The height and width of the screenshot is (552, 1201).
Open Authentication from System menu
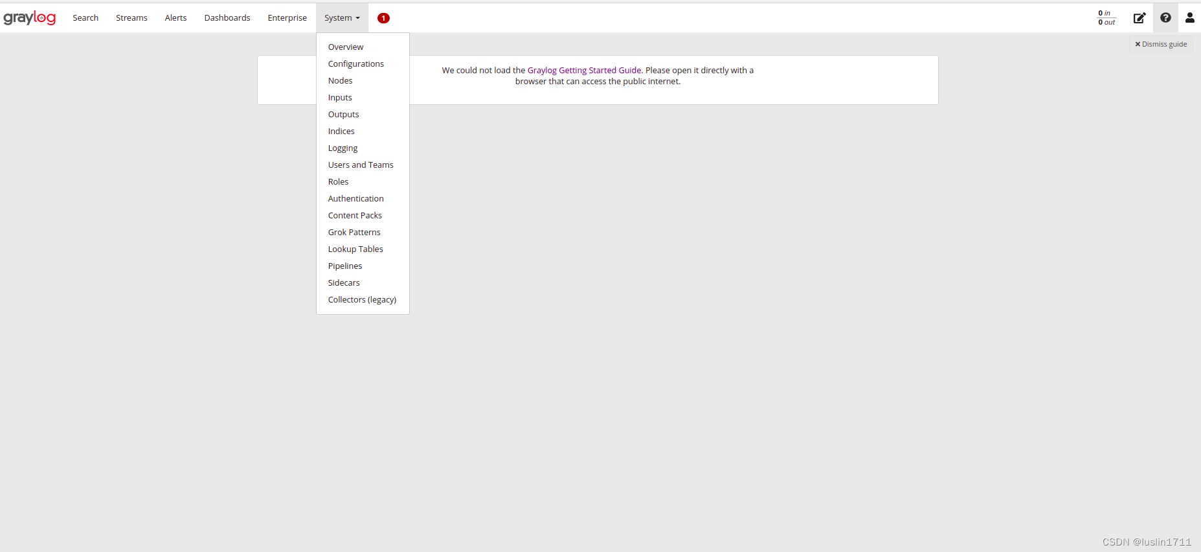pos(363,198)
